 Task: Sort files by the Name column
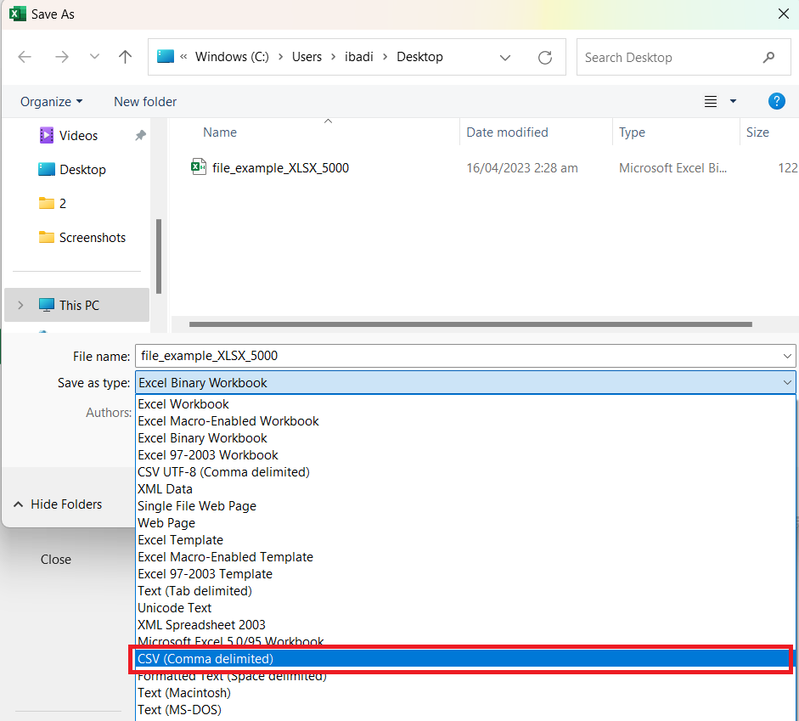(220, 132)
